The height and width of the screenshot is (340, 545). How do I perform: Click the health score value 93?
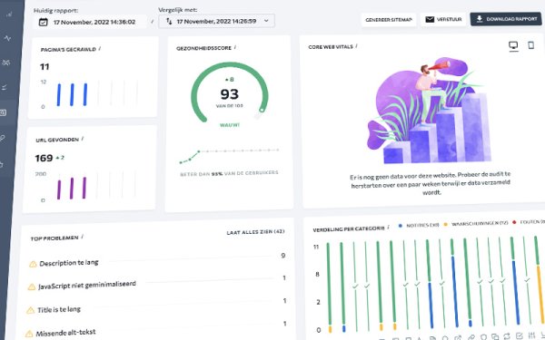(230, 93)
